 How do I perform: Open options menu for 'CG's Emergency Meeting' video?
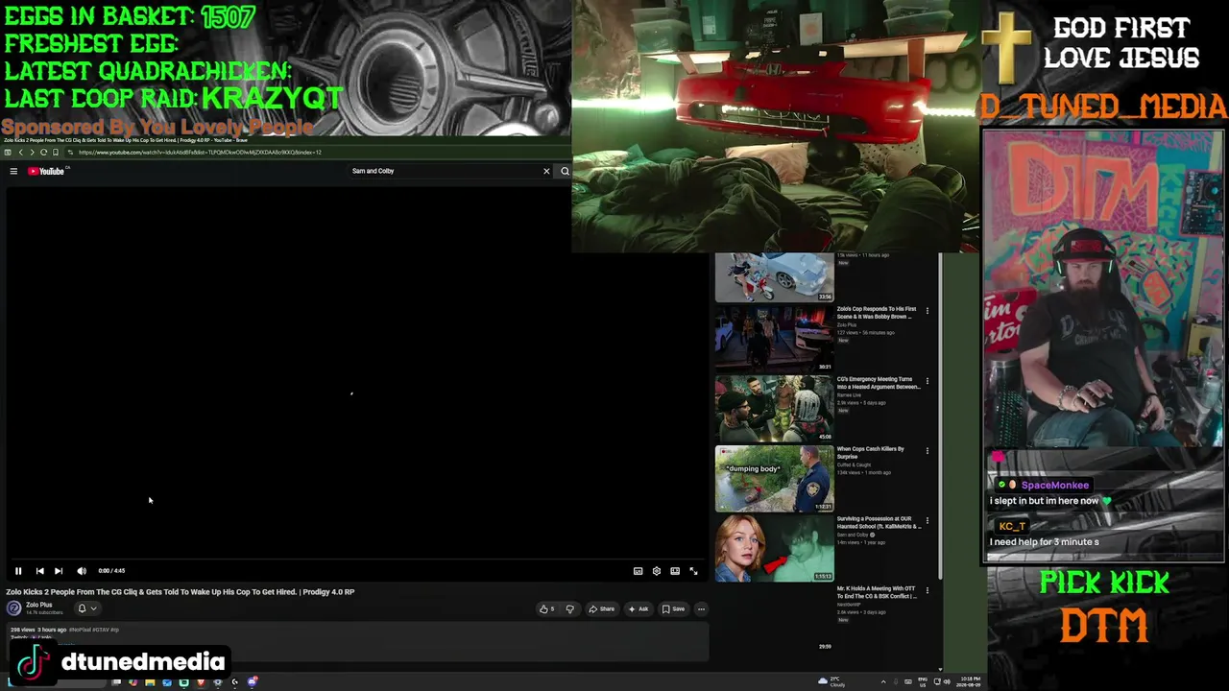click(928, 381)
